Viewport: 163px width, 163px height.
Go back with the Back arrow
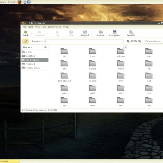26,33
